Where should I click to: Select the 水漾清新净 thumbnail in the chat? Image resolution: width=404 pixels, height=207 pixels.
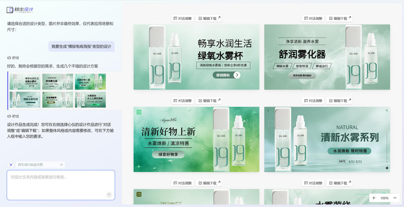(x=58, y=100)
